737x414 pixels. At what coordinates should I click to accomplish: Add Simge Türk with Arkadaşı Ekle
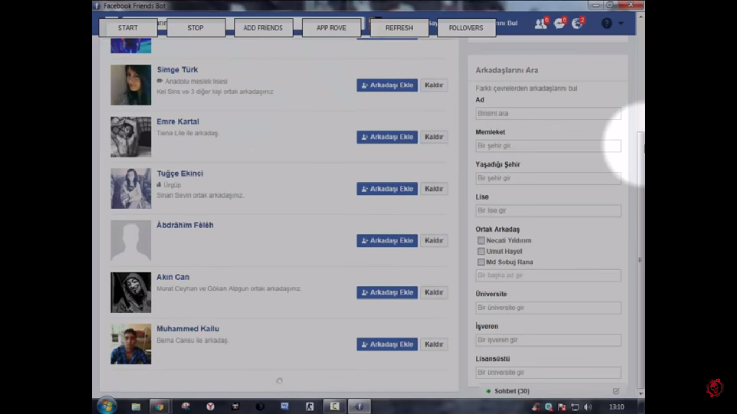point(387,85)
